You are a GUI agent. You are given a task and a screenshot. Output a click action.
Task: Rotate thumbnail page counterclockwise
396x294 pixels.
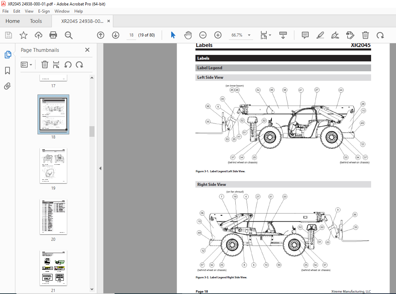pyautogui.click(x=68, y=65)
